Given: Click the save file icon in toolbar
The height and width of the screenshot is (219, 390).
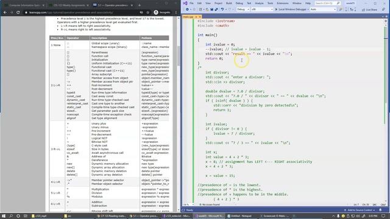Looking at the screenshot, I should click(x=211, y=10).
